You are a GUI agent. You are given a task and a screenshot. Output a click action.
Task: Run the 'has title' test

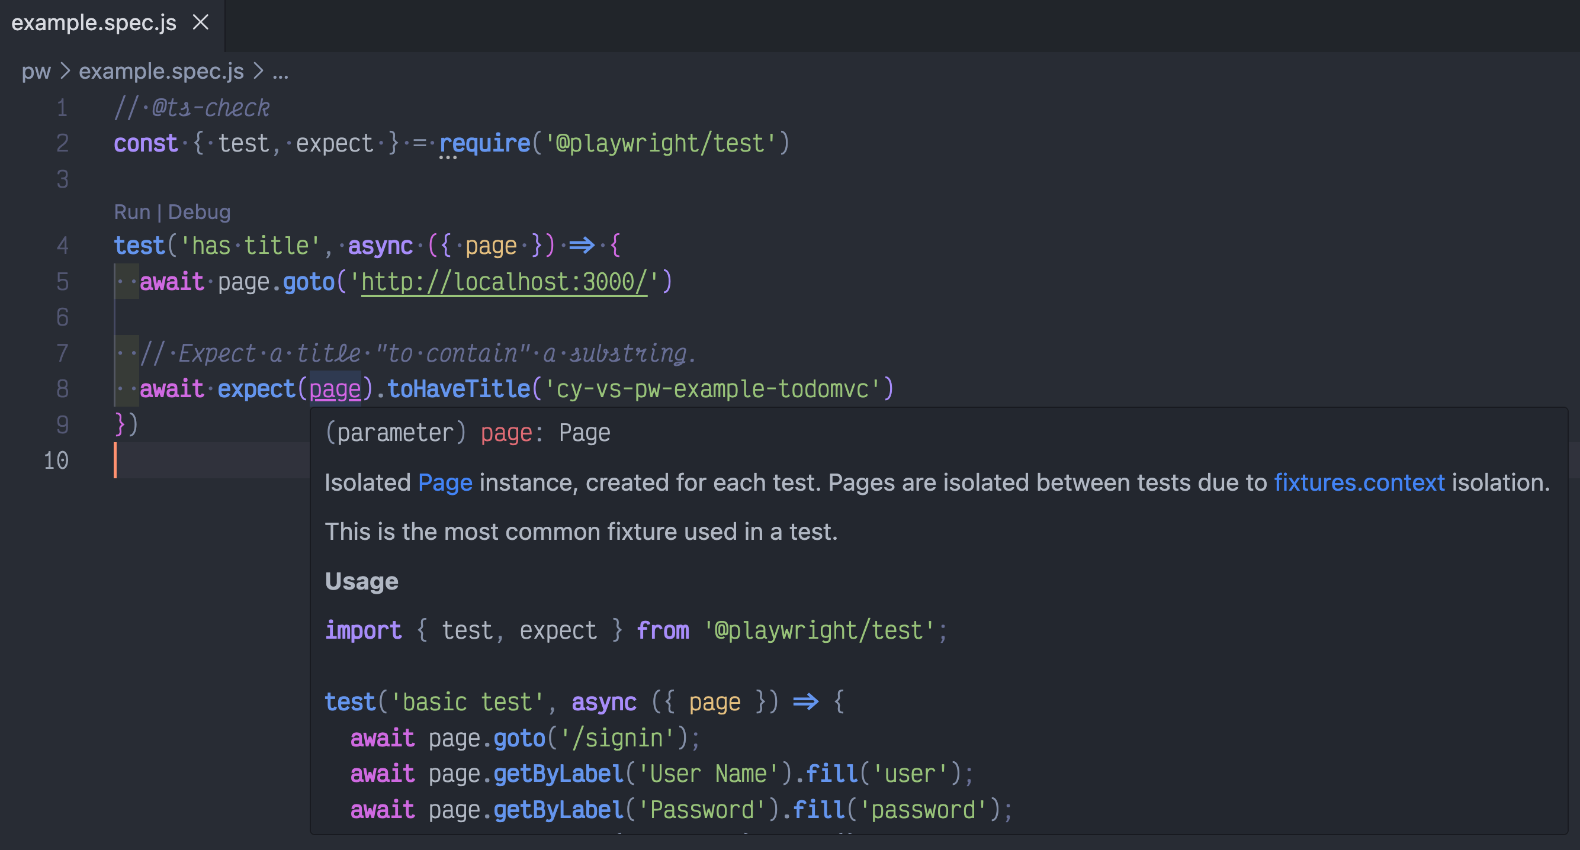(132, 212)
